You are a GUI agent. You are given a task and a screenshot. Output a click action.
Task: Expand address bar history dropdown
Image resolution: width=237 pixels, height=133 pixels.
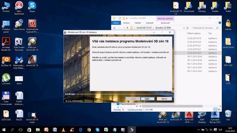click(x=184, y=28)
